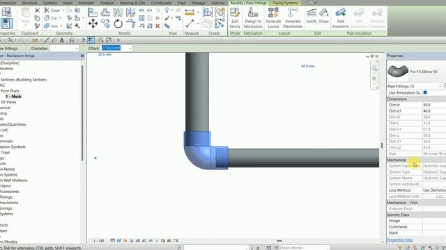This screenshot has width=446, height=250.
Task: Click the Dim d1 value field
Action: tap(434, 111)
